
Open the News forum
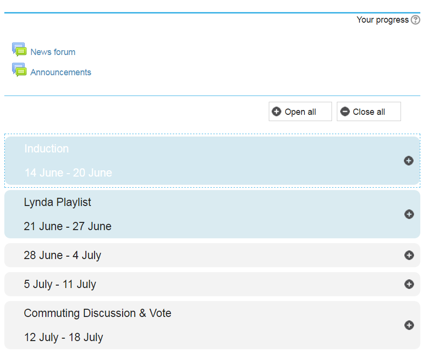53,52
